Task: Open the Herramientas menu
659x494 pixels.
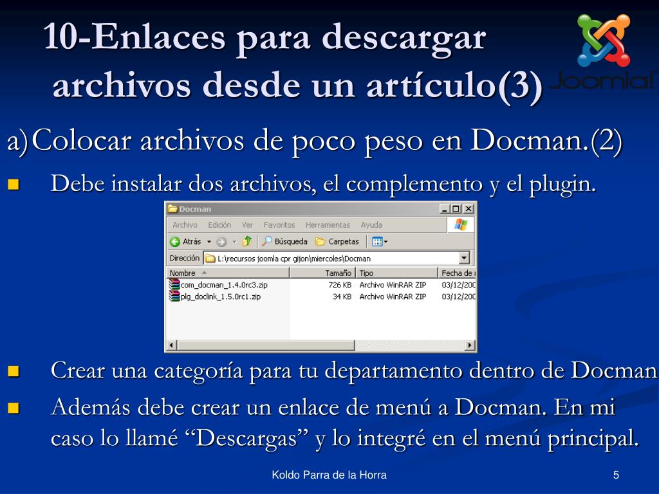Action: click(328, 225)
